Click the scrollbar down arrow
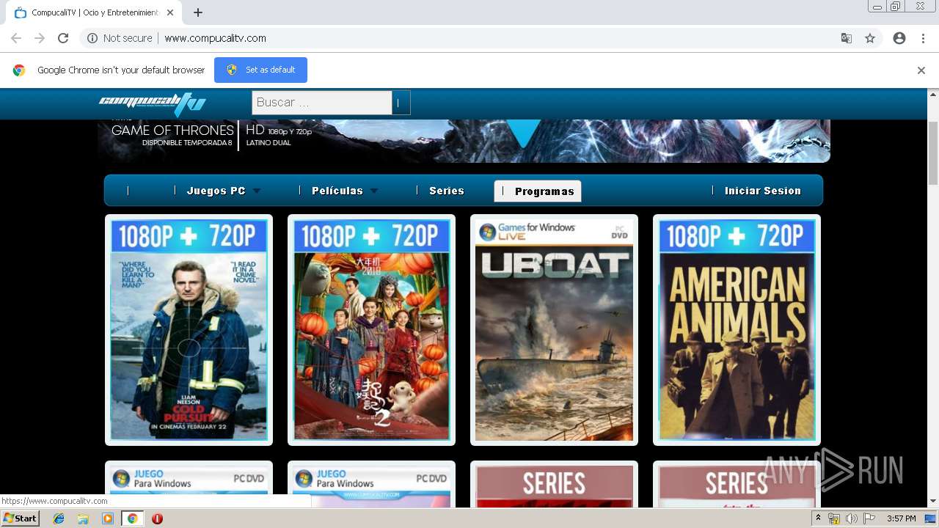This screenshot has width=939, height=528. click(x=933, y=502)
